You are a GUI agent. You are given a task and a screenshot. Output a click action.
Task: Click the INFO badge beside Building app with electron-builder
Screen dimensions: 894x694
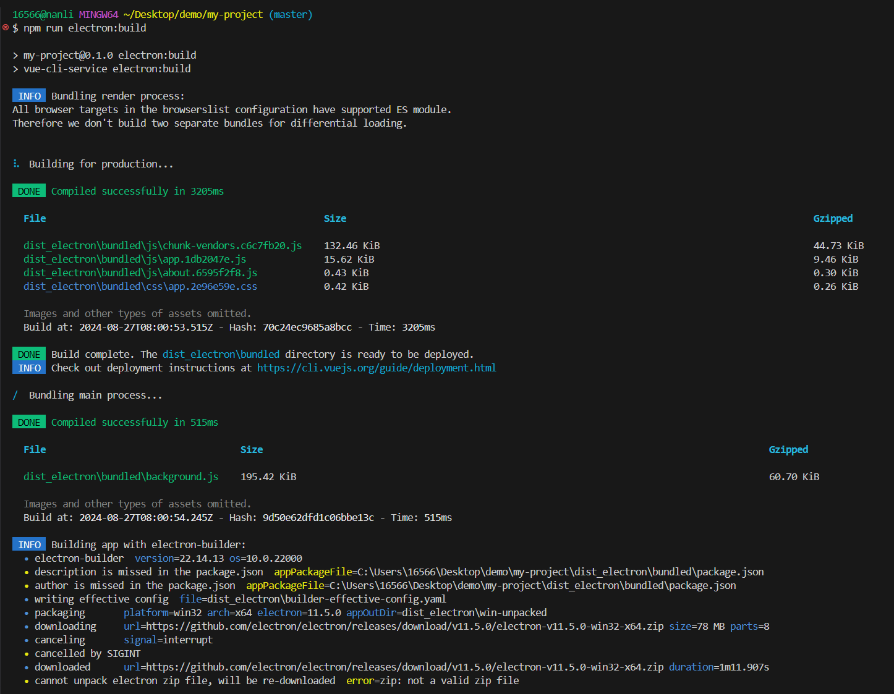29,544
